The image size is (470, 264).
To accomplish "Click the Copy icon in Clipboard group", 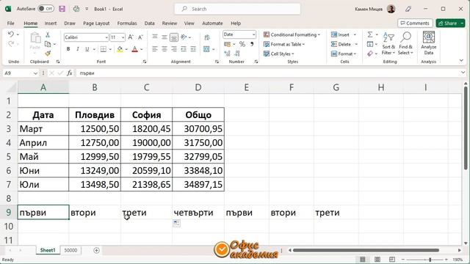I will [x=48, y=44].
